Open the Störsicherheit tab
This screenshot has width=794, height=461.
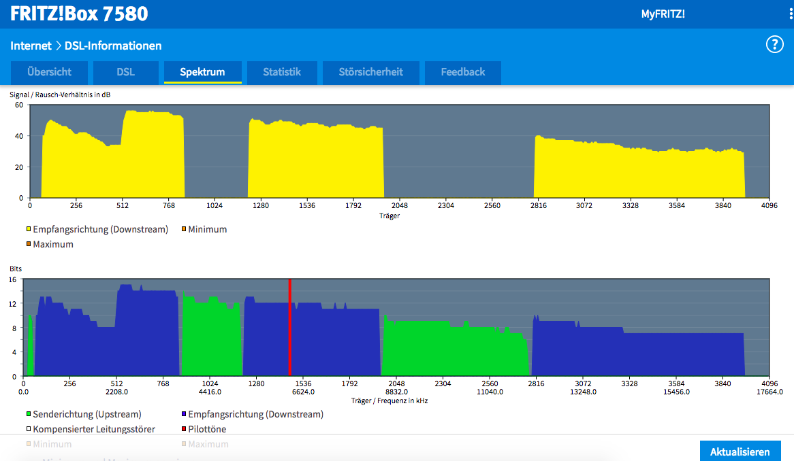click(x=370, y=72)
